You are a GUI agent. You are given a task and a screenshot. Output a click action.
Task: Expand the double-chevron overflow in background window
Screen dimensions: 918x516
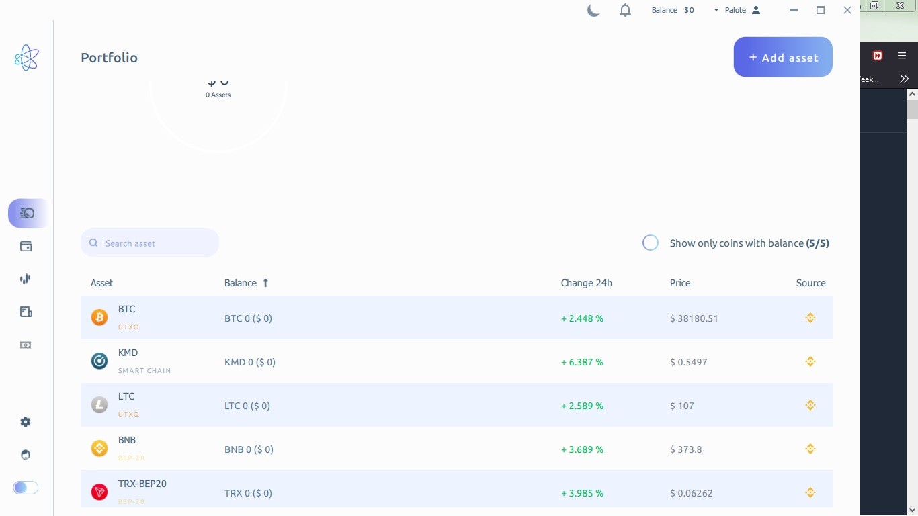[904, 79]
